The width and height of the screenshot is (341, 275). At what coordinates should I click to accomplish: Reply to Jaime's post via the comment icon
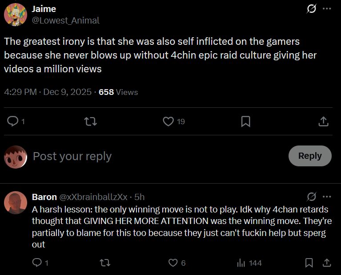(x=14, y=121)
